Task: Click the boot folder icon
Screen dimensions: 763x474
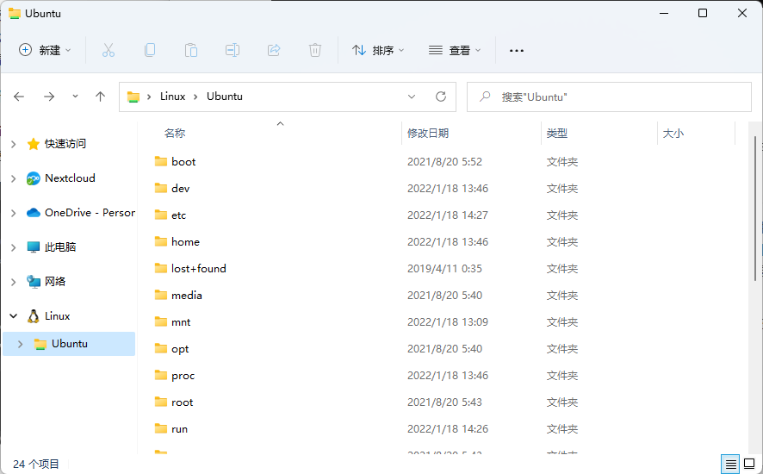Action: tap(161, 161)
